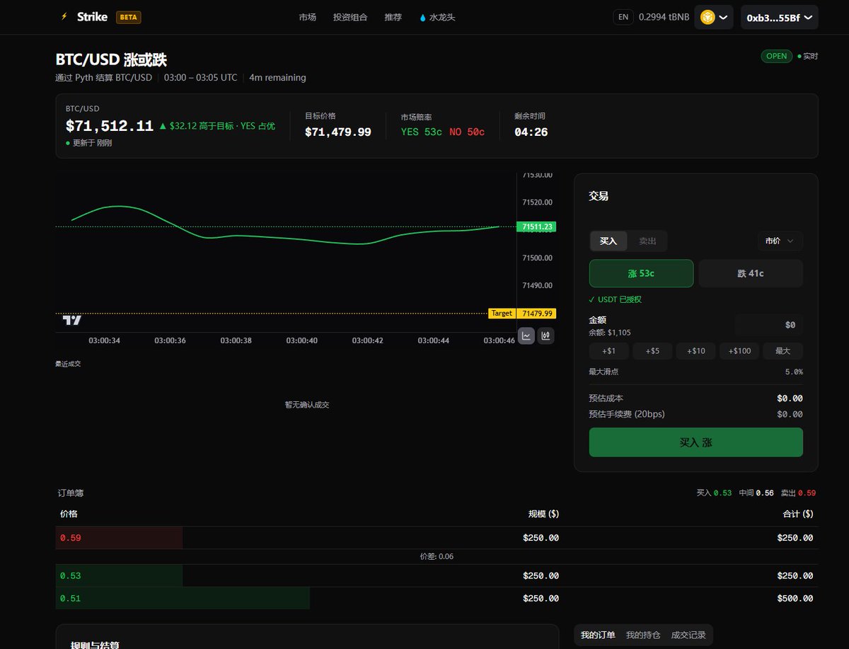The image size is (849, 649).
Task: Click the 0.53 bid price row
Action: [437, 576]
